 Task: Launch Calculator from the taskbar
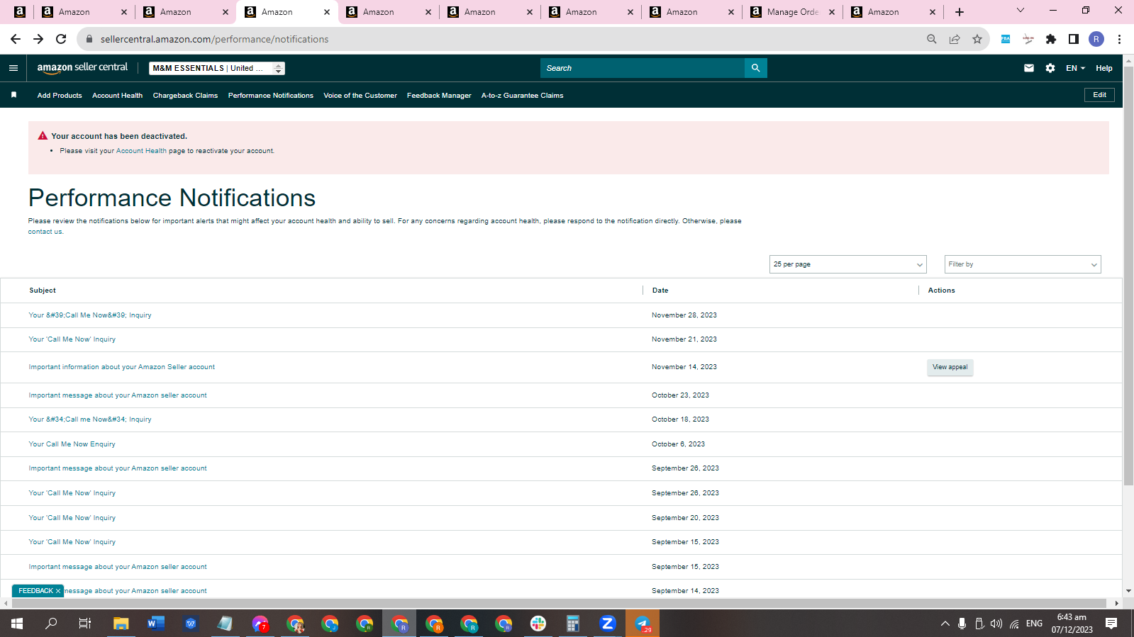click(573, 624)
